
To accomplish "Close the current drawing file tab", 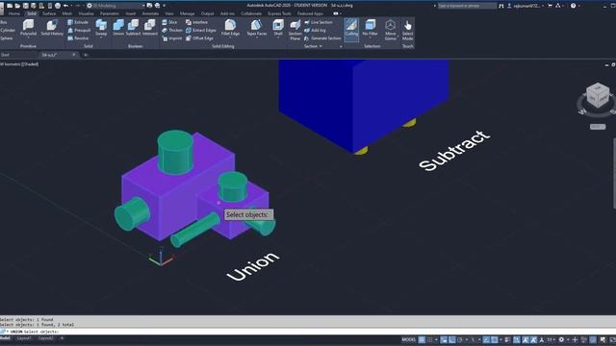I will click(73, 55).
